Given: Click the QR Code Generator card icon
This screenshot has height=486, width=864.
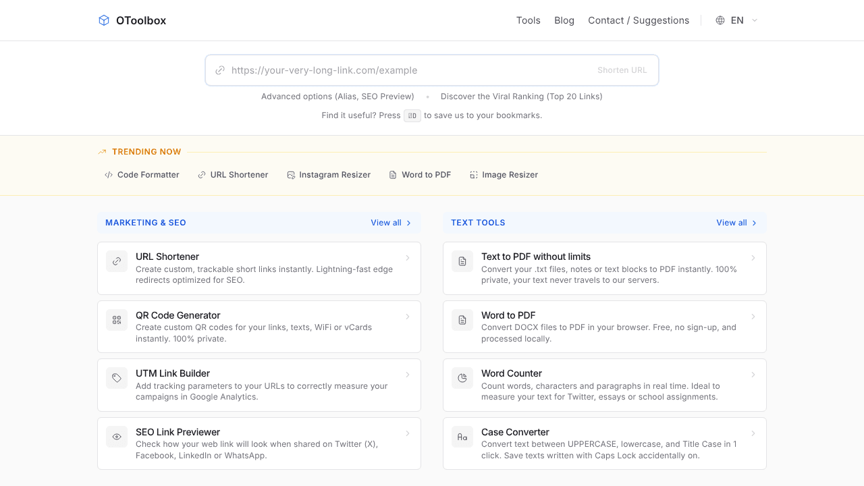Looking at the screenshot, I should (117, 320).
